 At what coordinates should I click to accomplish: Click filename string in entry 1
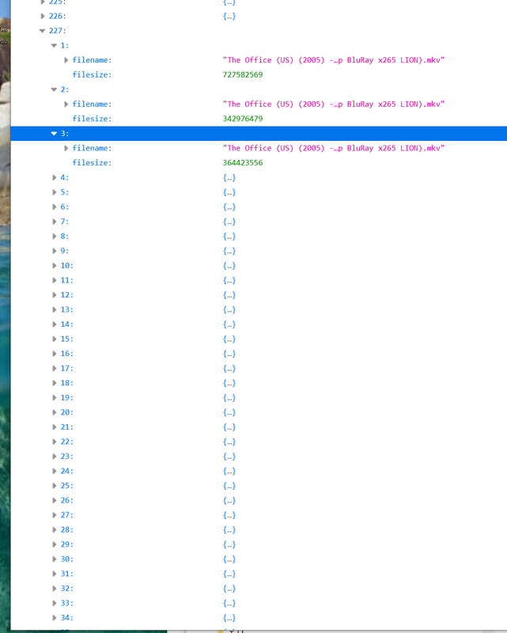pos(334,60)
